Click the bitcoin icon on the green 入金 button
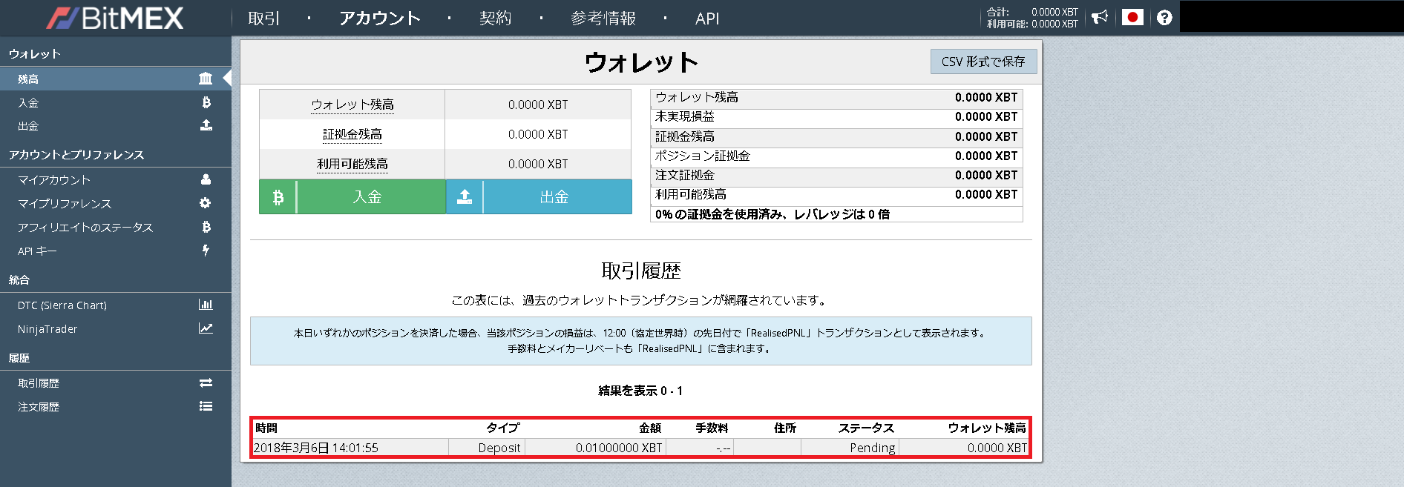The width and height of the screenshot is (1404, 487). 278,197
